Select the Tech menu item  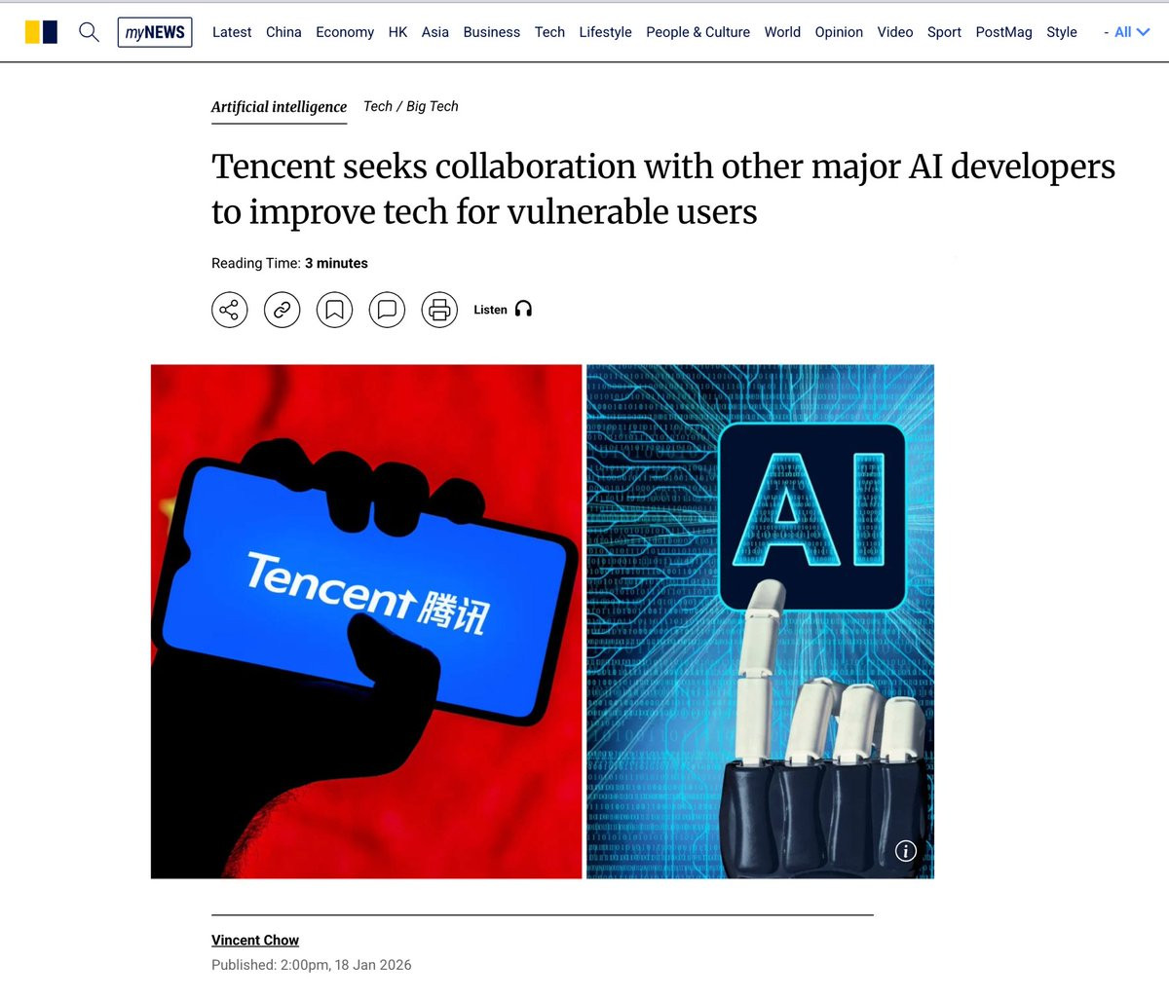(549, 32)
